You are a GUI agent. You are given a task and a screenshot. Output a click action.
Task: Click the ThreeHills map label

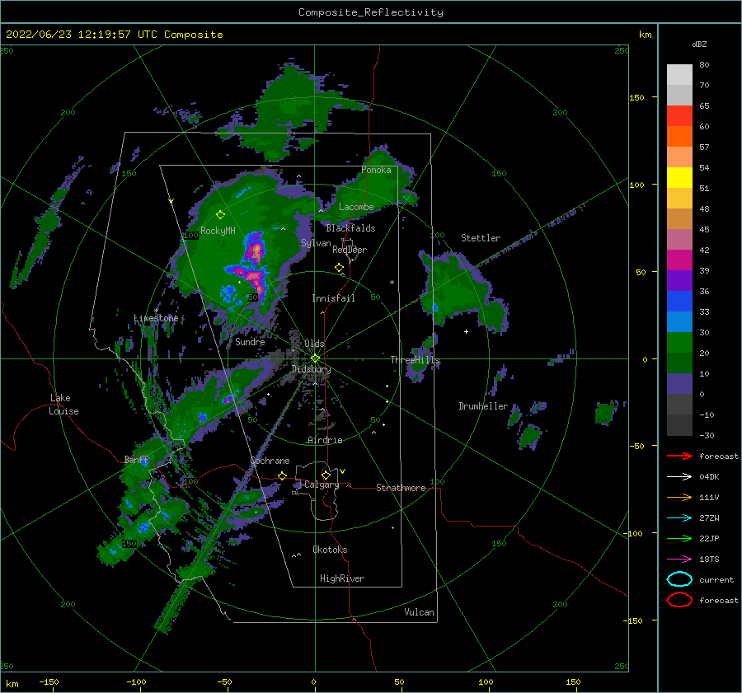pos(415,360)
